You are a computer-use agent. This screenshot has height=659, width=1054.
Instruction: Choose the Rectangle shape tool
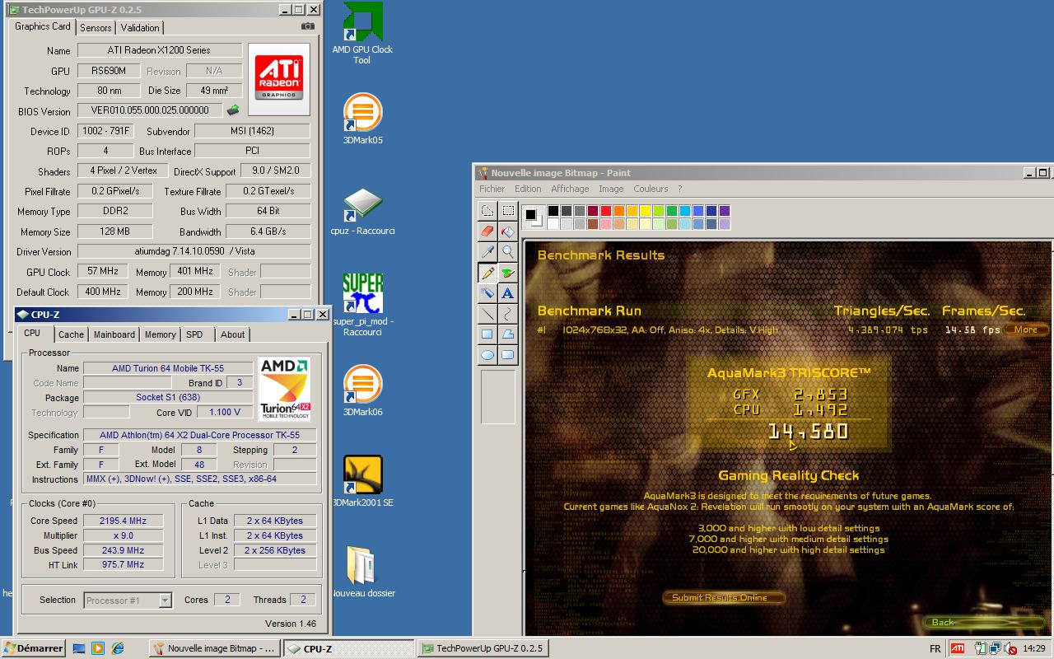(x=487, y=334)
